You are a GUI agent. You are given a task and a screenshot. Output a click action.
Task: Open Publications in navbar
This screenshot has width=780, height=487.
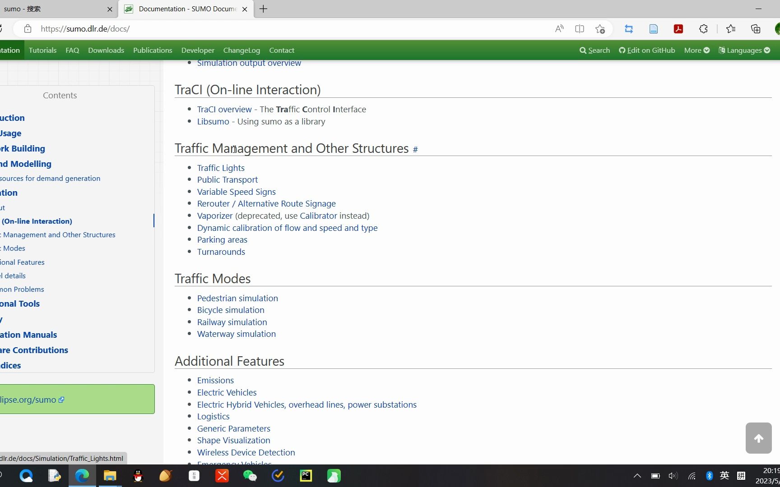153,50
